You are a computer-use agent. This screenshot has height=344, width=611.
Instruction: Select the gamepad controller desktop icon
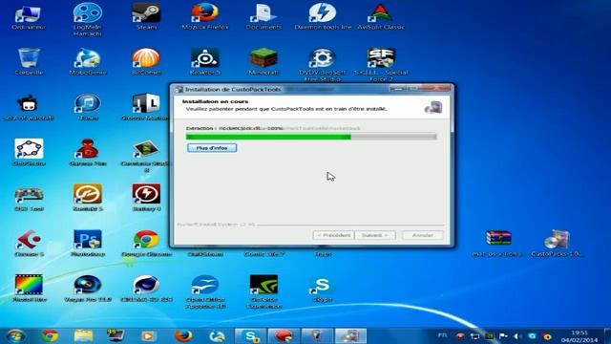[x=30, y=198]
